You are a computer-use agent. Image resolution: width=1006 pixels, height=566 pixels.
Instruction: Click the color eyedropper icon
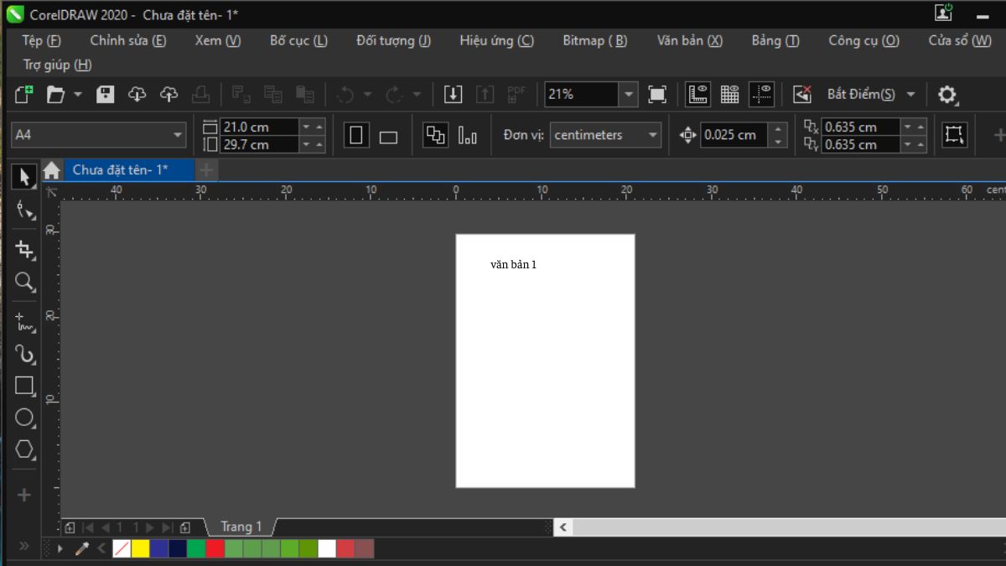click(x=82, y=548)
